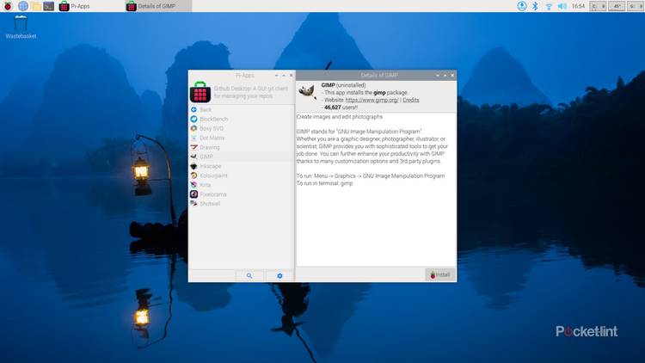Switch to Details of GIMP taskbar entry
This screenshot has width=645, height=363.
[158, 6]
